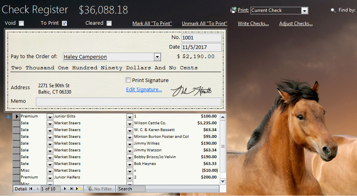Click Write Checks... menu link
Viewport: 357px width, 196px height.
[x=253, y=24]
